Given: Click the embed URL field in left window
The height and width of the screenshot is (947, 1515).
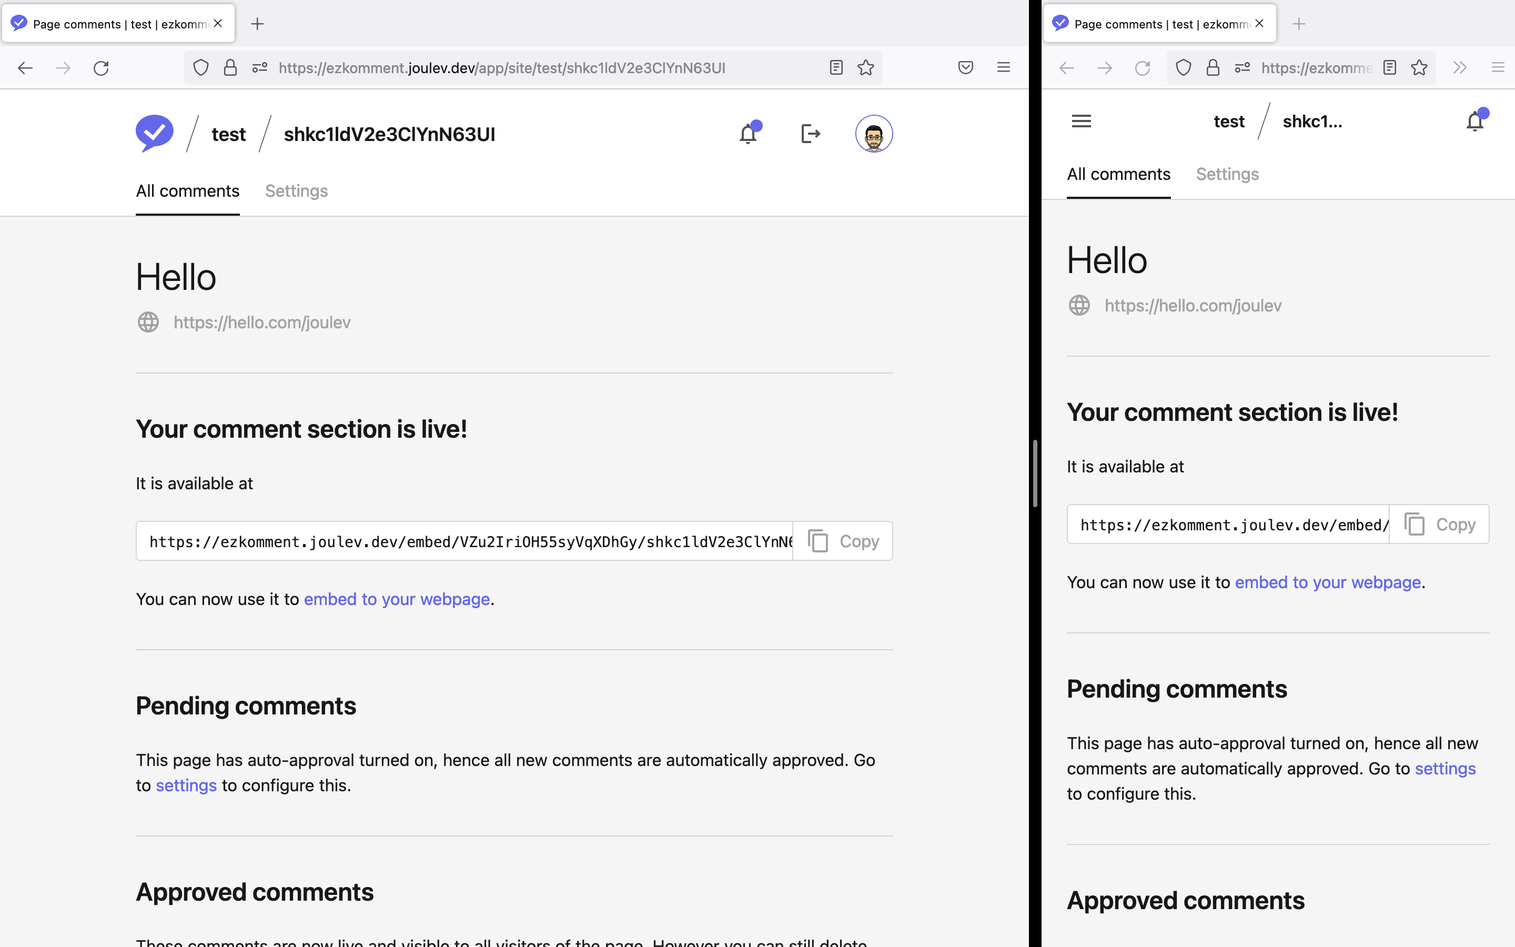Looking at the screenshot, I should [464, 541].
